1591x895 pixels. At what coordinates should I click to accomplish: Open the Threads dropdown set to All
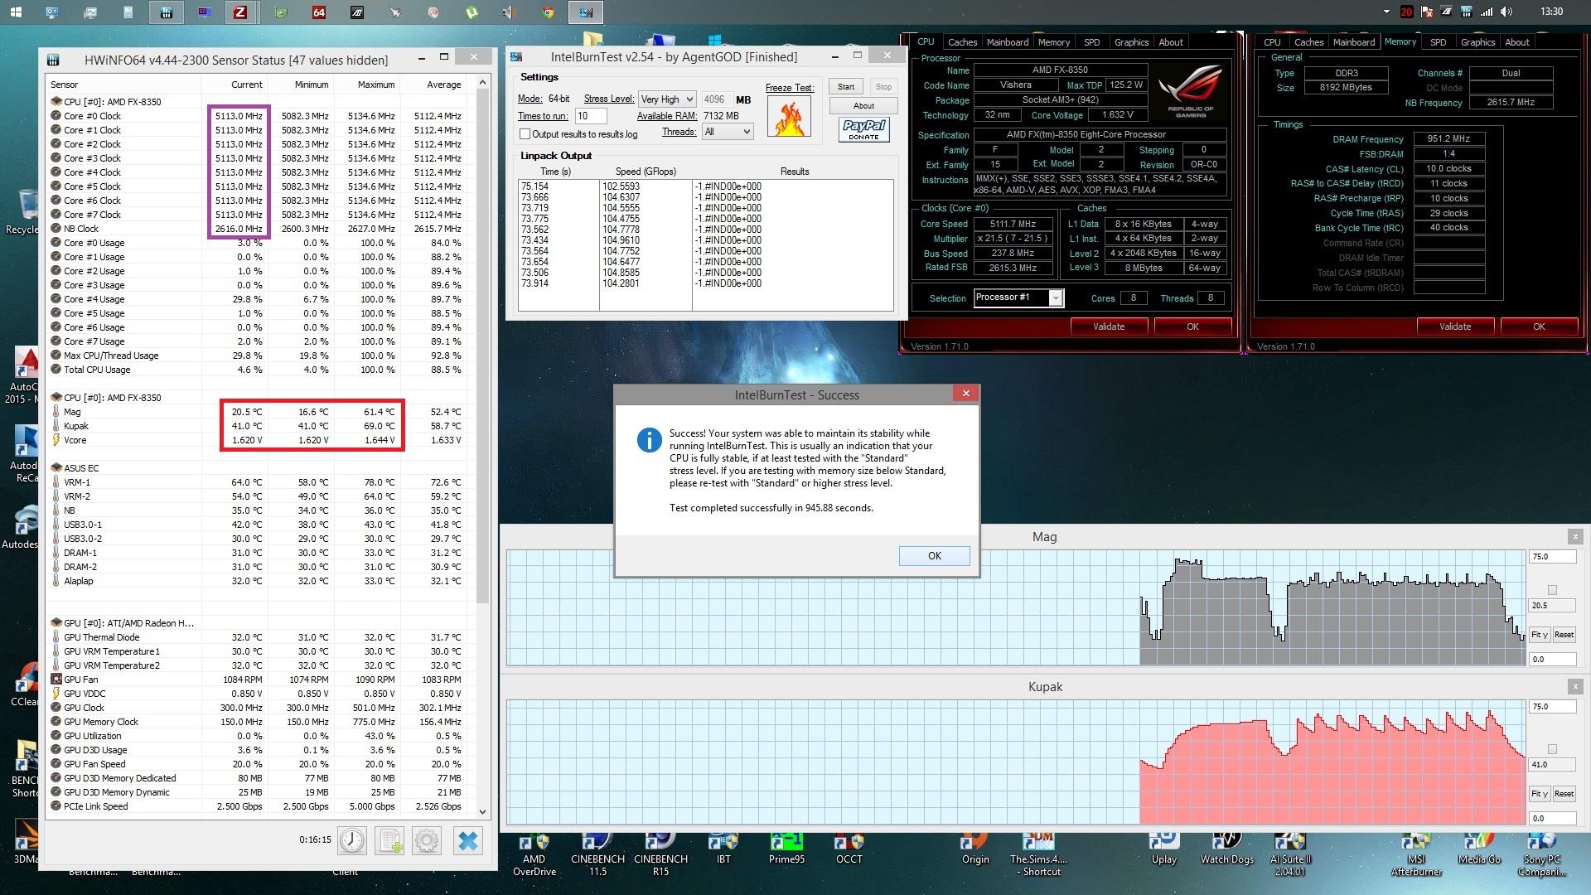pyautogui.click(x=727, y=132)
